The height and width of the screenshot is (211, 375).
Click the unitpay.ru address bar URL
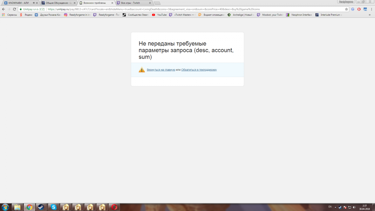pos(167,9)
